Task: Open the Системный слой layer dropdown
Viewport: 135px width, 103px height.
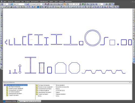Action: point(43,4)
